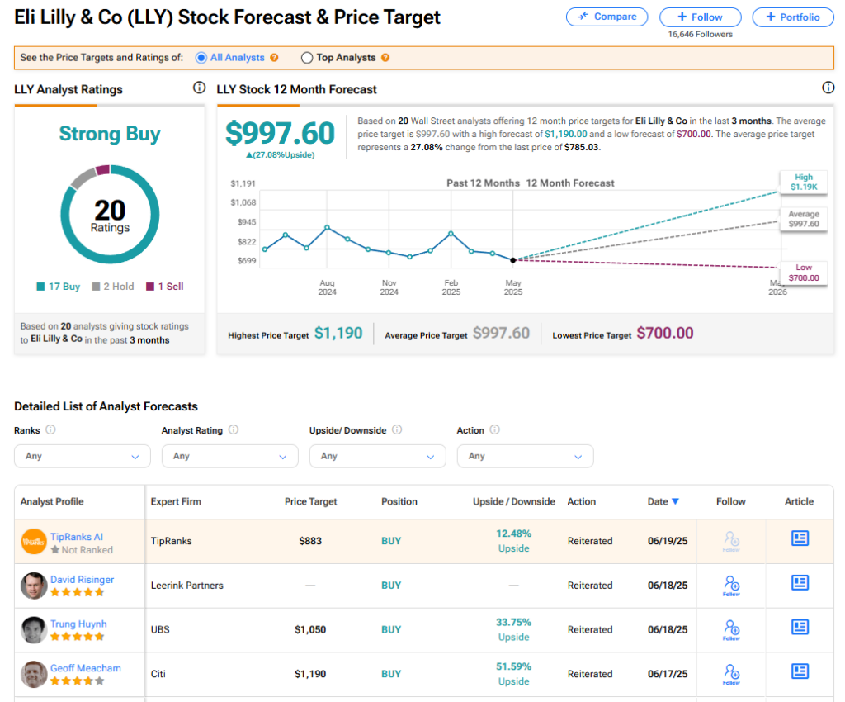Open article icon for Trung Huynh row
The height and width of the screenshot is (702, 845).
[x=800, y=627]
